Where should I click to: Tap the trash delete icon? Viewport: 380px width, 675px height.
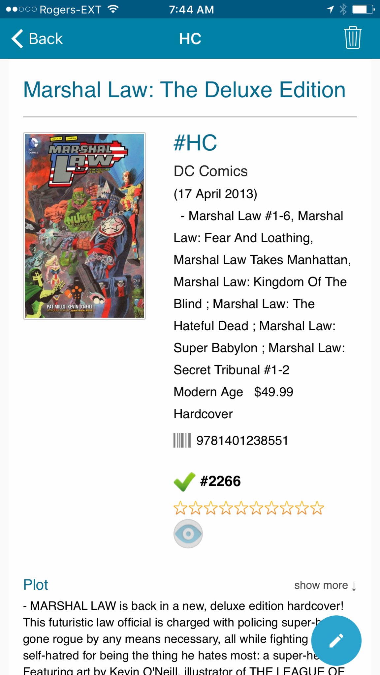click(x=353, y=38)
